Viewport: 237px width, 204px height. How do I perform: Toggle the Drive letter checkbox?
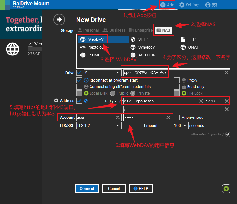coord(79,73)
